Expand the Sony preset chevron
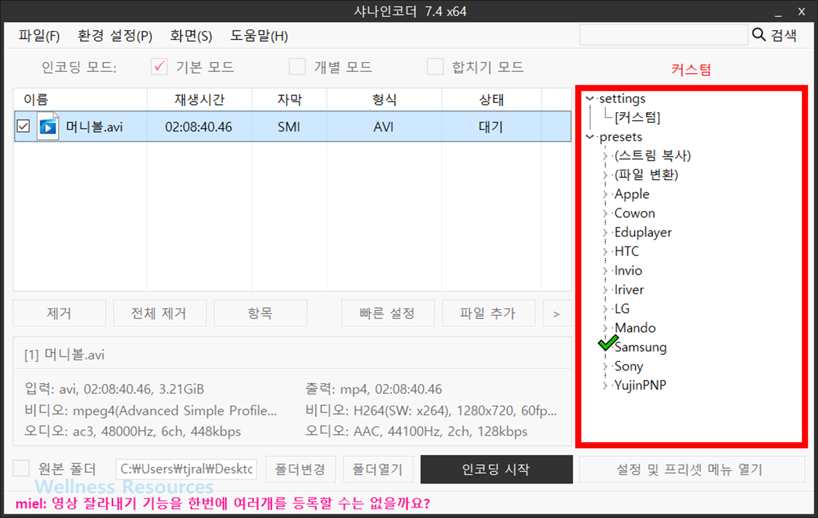Screen dimensions: 818x518 coord(605,366)
